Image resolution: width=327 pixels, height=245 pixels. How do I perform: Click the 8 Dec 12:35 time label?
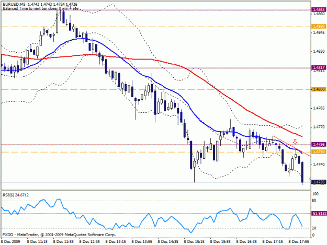coord(89,242)
